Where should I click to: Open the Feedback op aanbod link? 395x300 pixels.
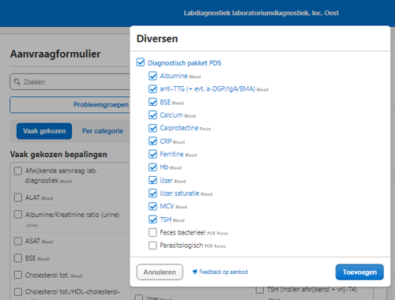[224, 272]
